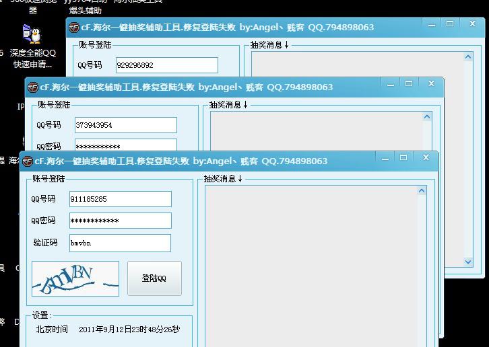
Task: Click the front window's title bar text
Action: (181, 161)
